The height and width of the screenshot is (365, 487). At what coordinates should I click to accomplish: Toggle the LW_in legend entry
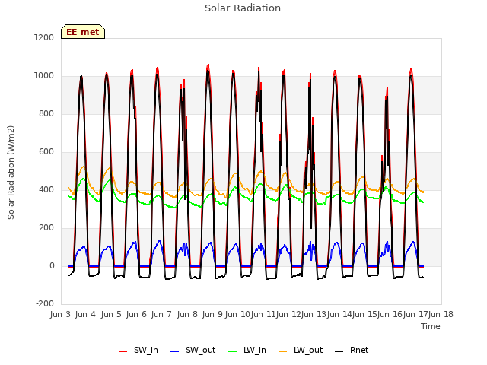tap(247, 350)
